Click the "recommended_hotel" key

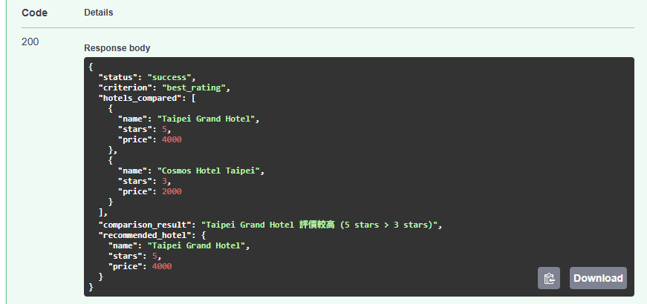tap(147, 235)
